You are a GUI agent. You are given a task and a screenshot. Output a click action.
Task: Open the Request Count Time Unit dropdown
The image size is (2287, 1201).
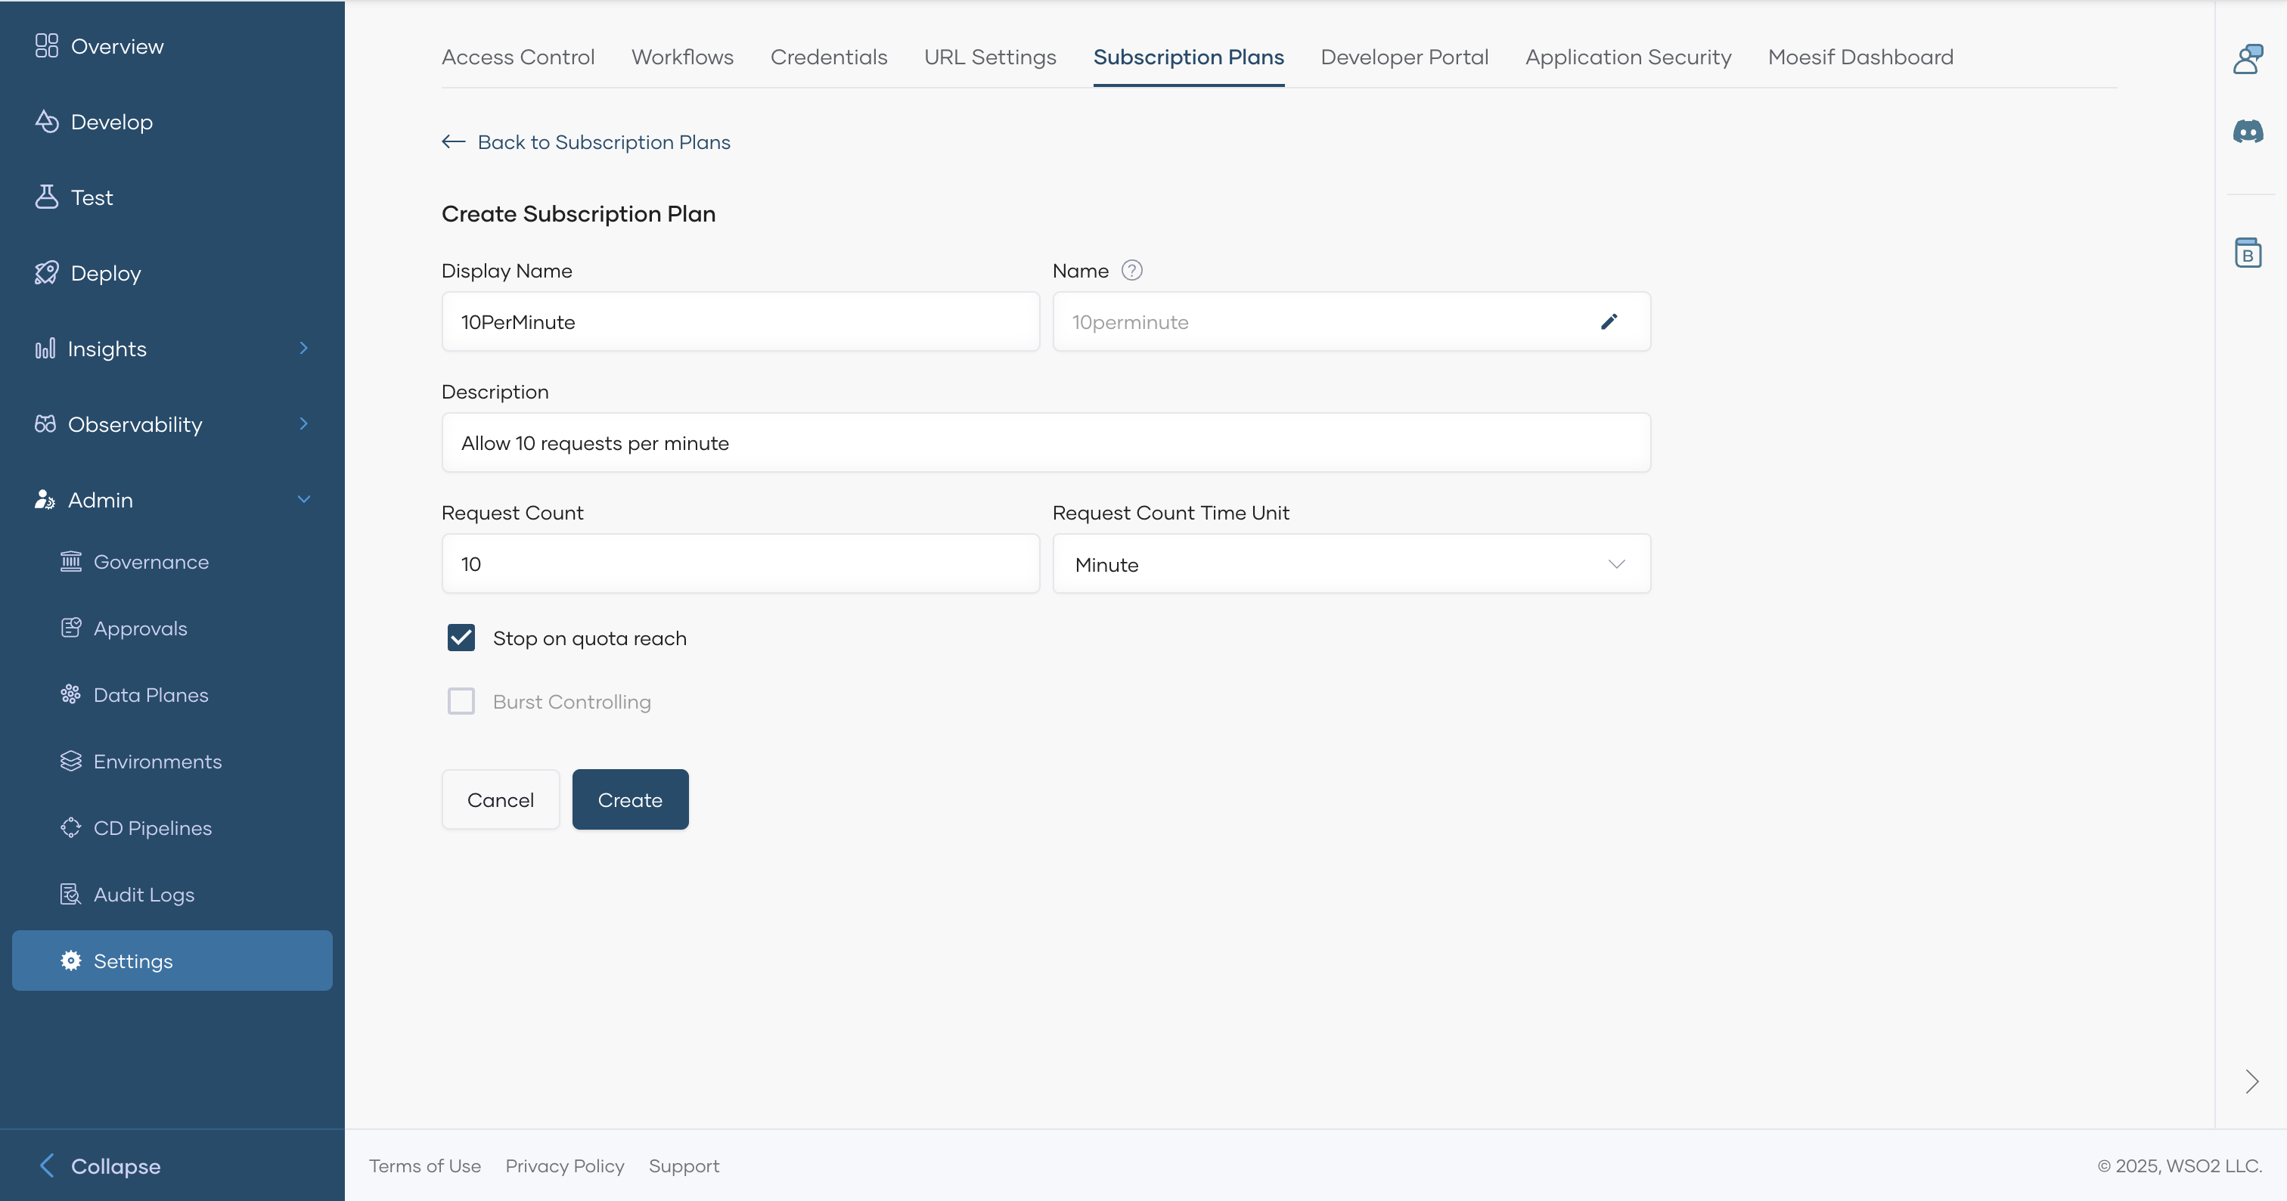(x=1616, y=563)
